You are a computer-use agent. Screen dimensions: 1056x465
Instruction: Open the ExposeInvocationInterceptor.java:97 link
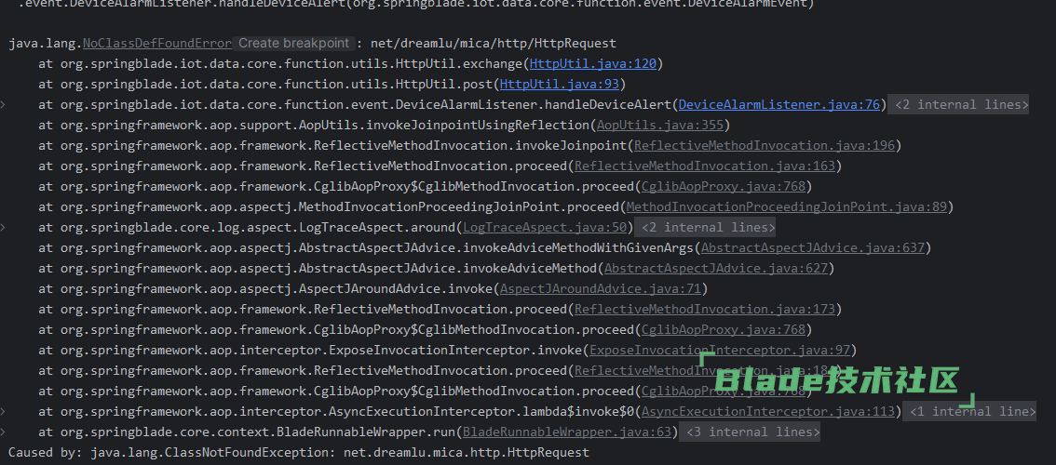tap(719, 351)
